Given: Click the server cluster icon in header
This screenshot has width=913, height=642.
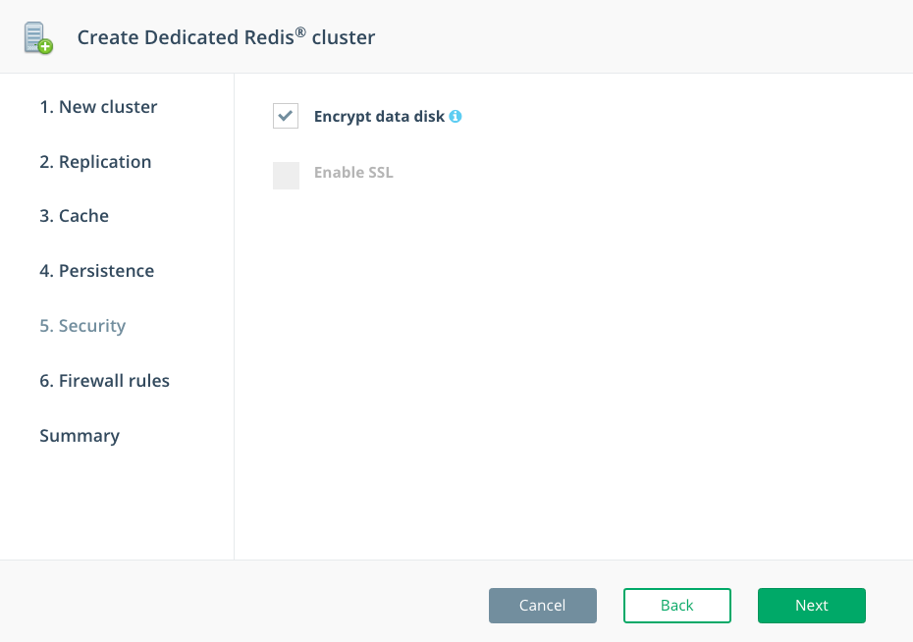Looking at the screenshot, I should click(x=38, y=38).
